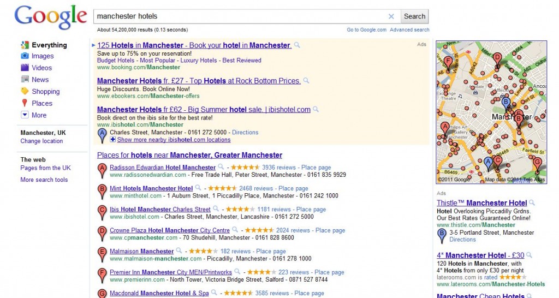Preview Premier Inn result with magnifier icon

point(237,272)
